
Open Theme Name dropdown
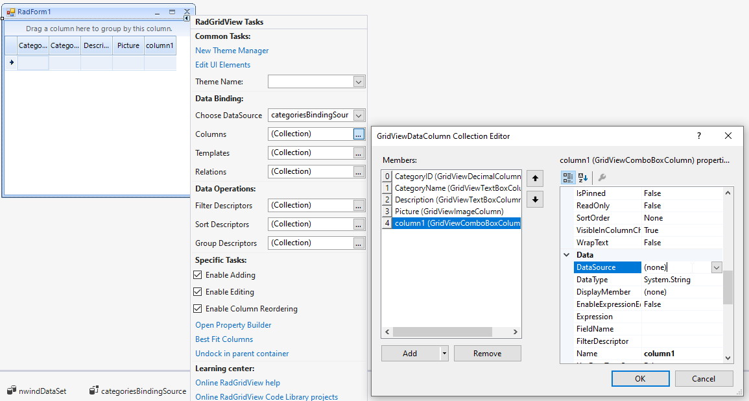tap(359, 82)
